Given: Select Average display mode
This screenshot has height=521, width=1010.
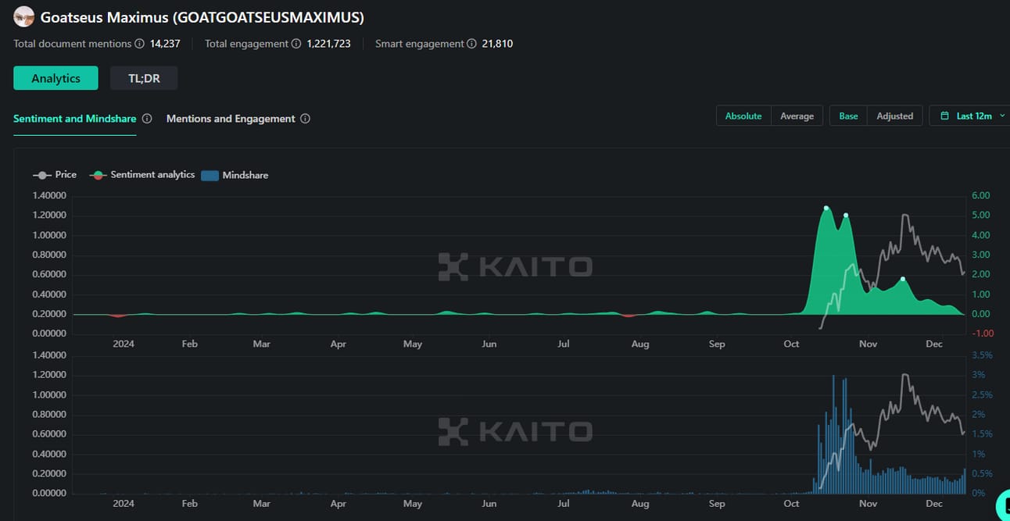Looking at the screenshot, I should coord(797,116).
